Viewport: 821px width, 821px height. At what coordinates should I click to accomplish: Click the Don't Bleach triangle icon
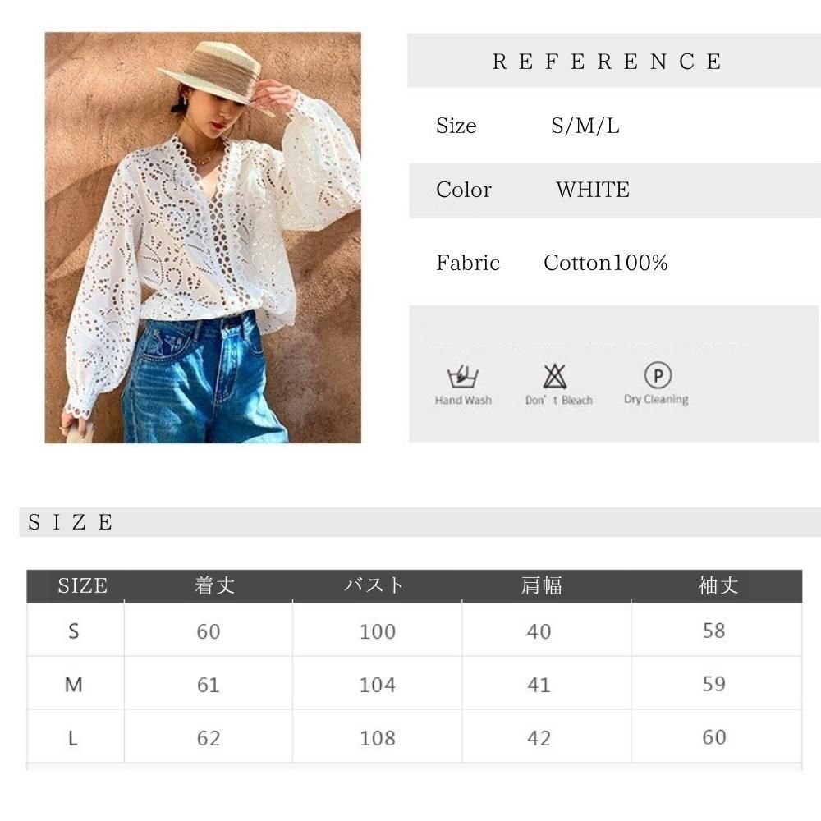(x=554, y=376)
